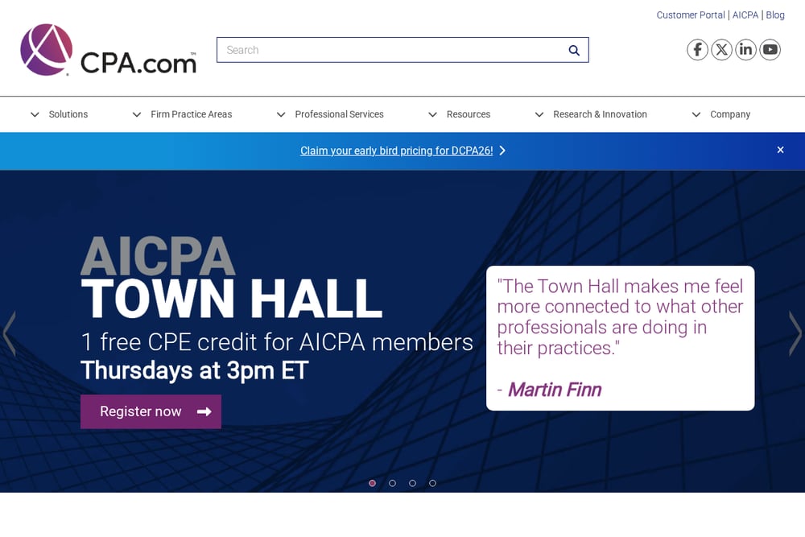Open the Solutions menu label
The width and height of the screenshot is (805, 537).
[x=68, y=114]
